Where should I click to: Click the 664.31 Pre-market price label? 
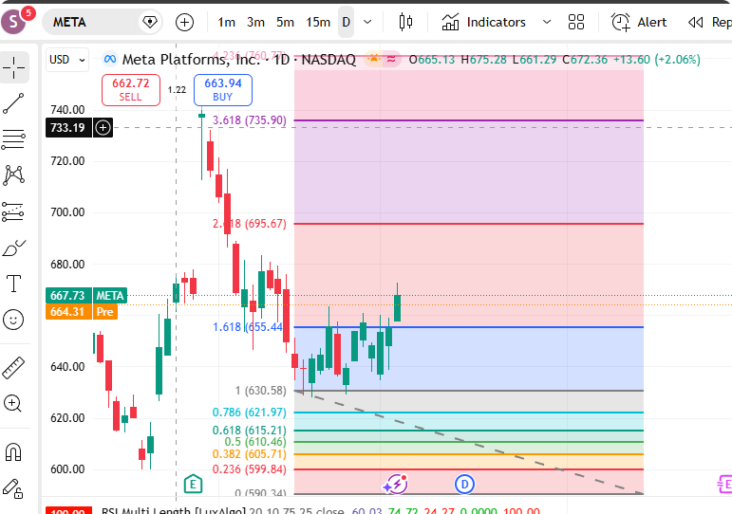point(82,312)
